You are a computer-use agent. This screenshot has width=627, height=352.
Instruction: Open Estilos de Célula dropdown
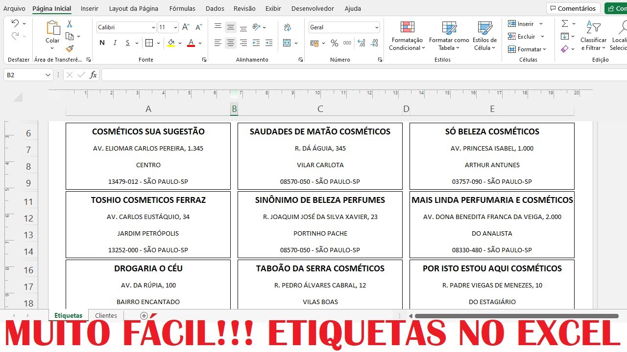tap(485, 36)
